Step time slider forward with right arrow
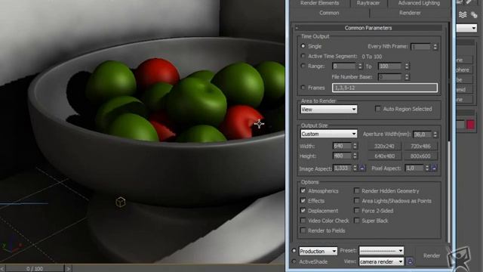Screen dimensions: 483x272 pyautogui.click(x=69, y=269)
